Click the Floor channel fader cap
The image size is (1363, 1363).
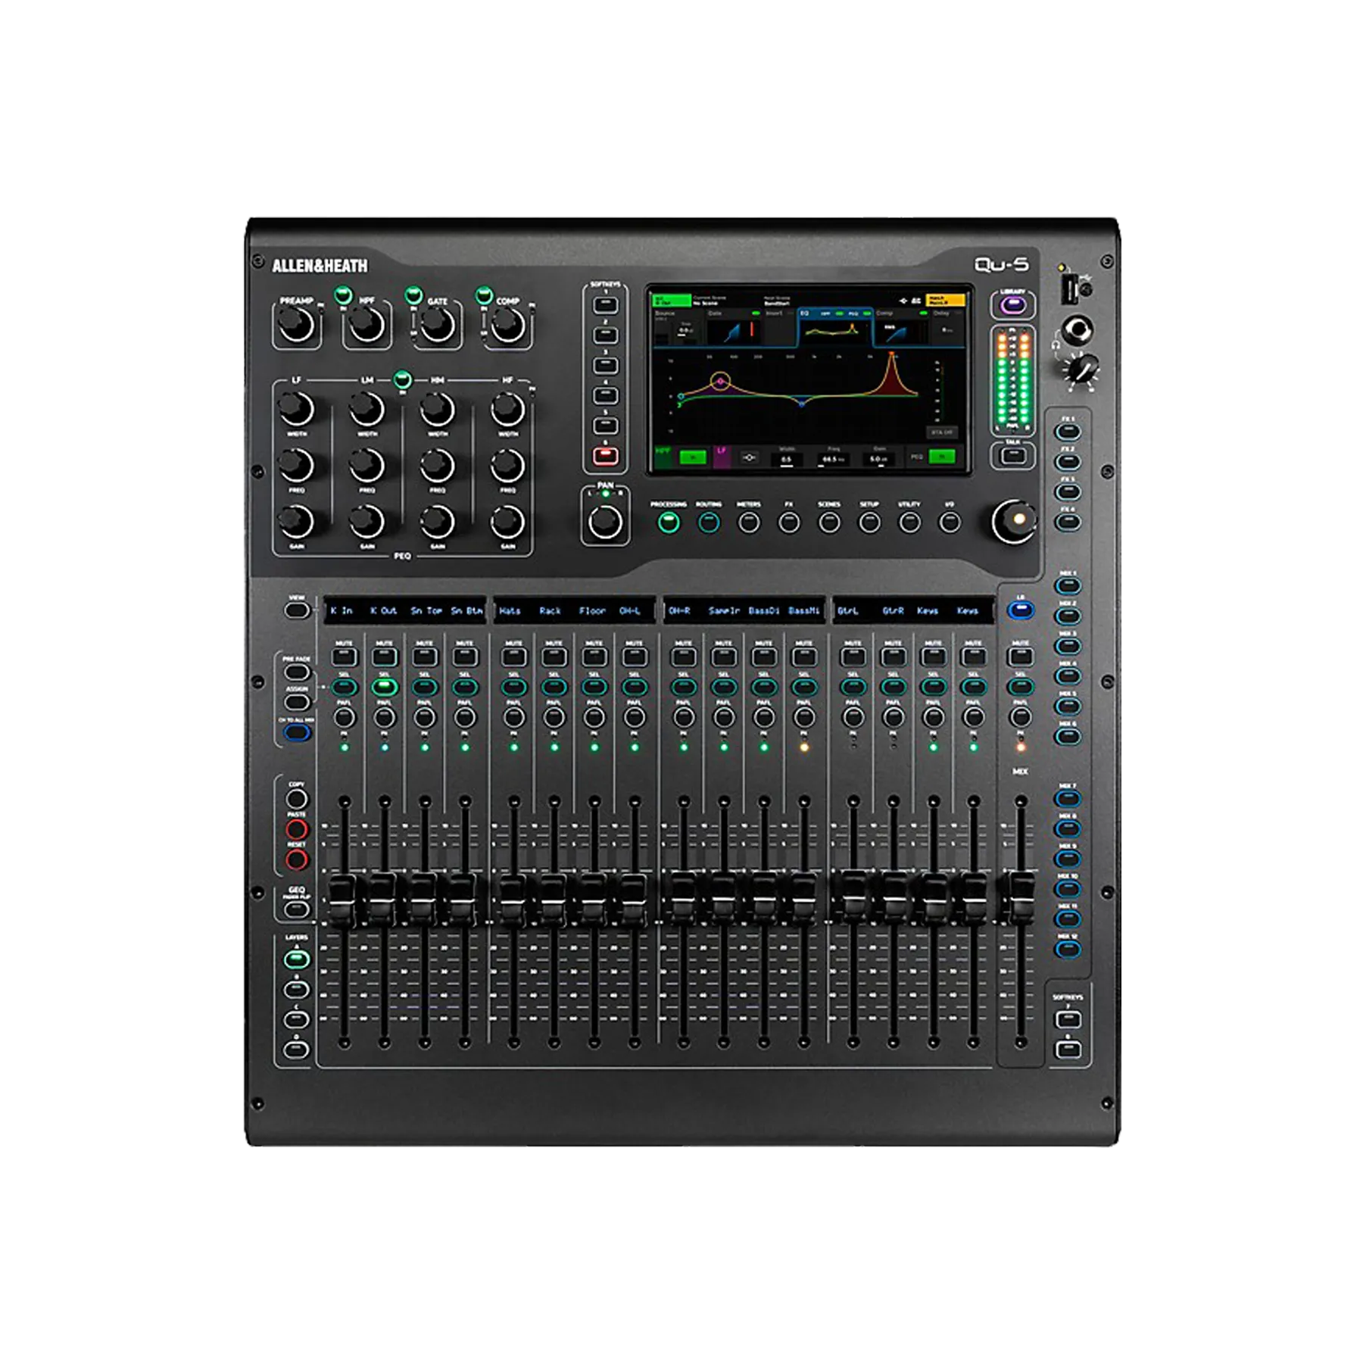coord(594,900)
